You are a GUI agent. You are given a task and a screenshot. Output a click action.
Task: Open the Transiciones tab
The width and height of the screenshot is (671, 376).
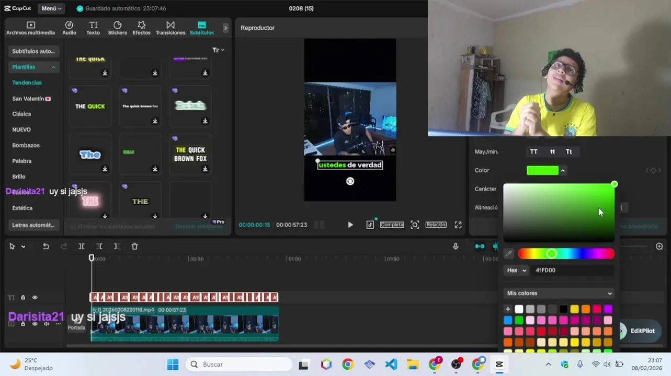[x=170, y=28]
